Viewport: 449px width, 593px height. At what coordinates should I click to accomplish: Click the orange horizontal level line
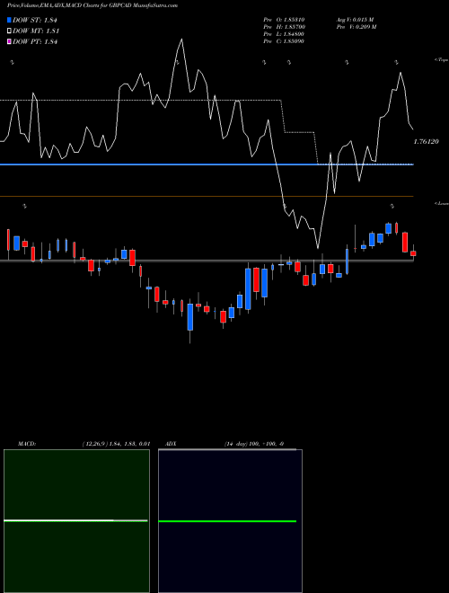coord(207,196)
